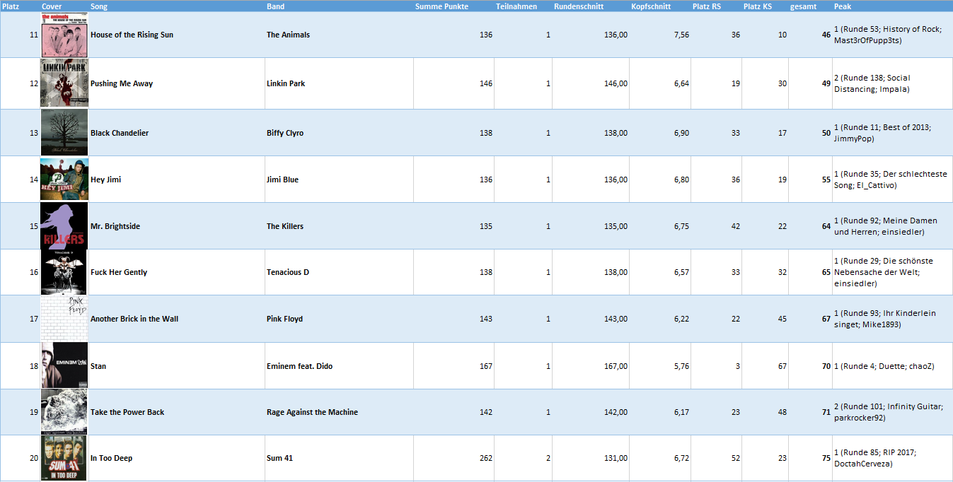Screen dimensions: 953x482
Task: Click the House of the Rising Sun cell
Action: [x=177, y=35]
